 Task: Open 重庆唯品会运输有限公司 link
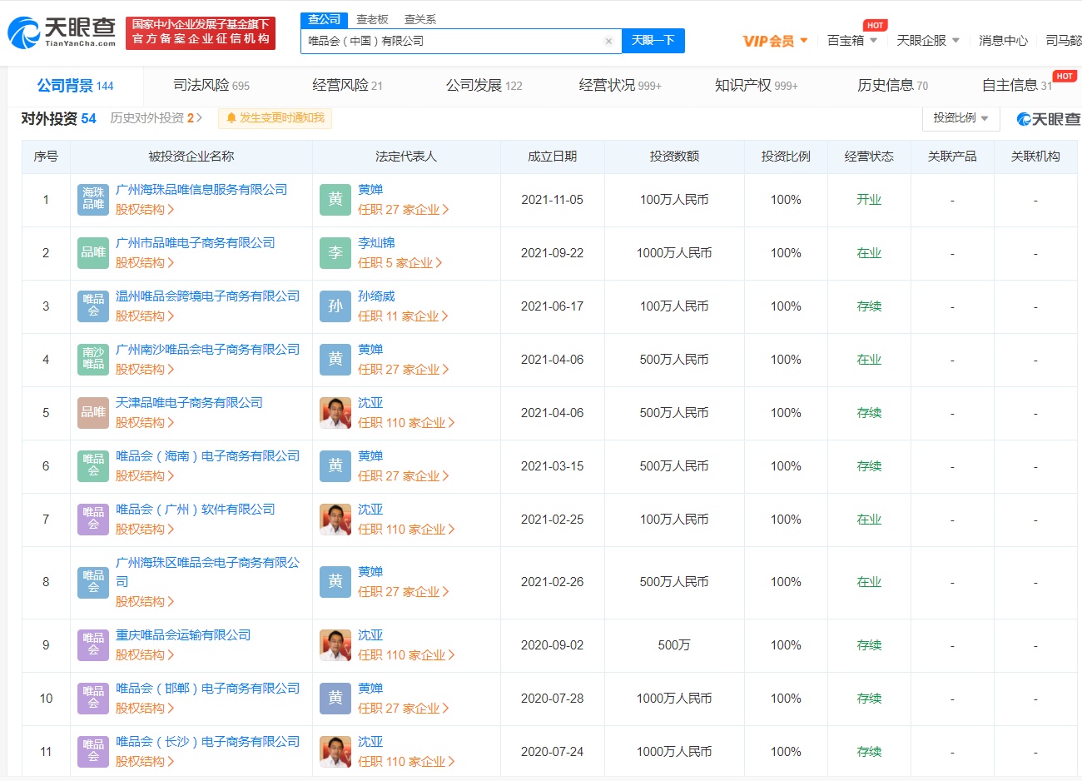pos(183,635)
